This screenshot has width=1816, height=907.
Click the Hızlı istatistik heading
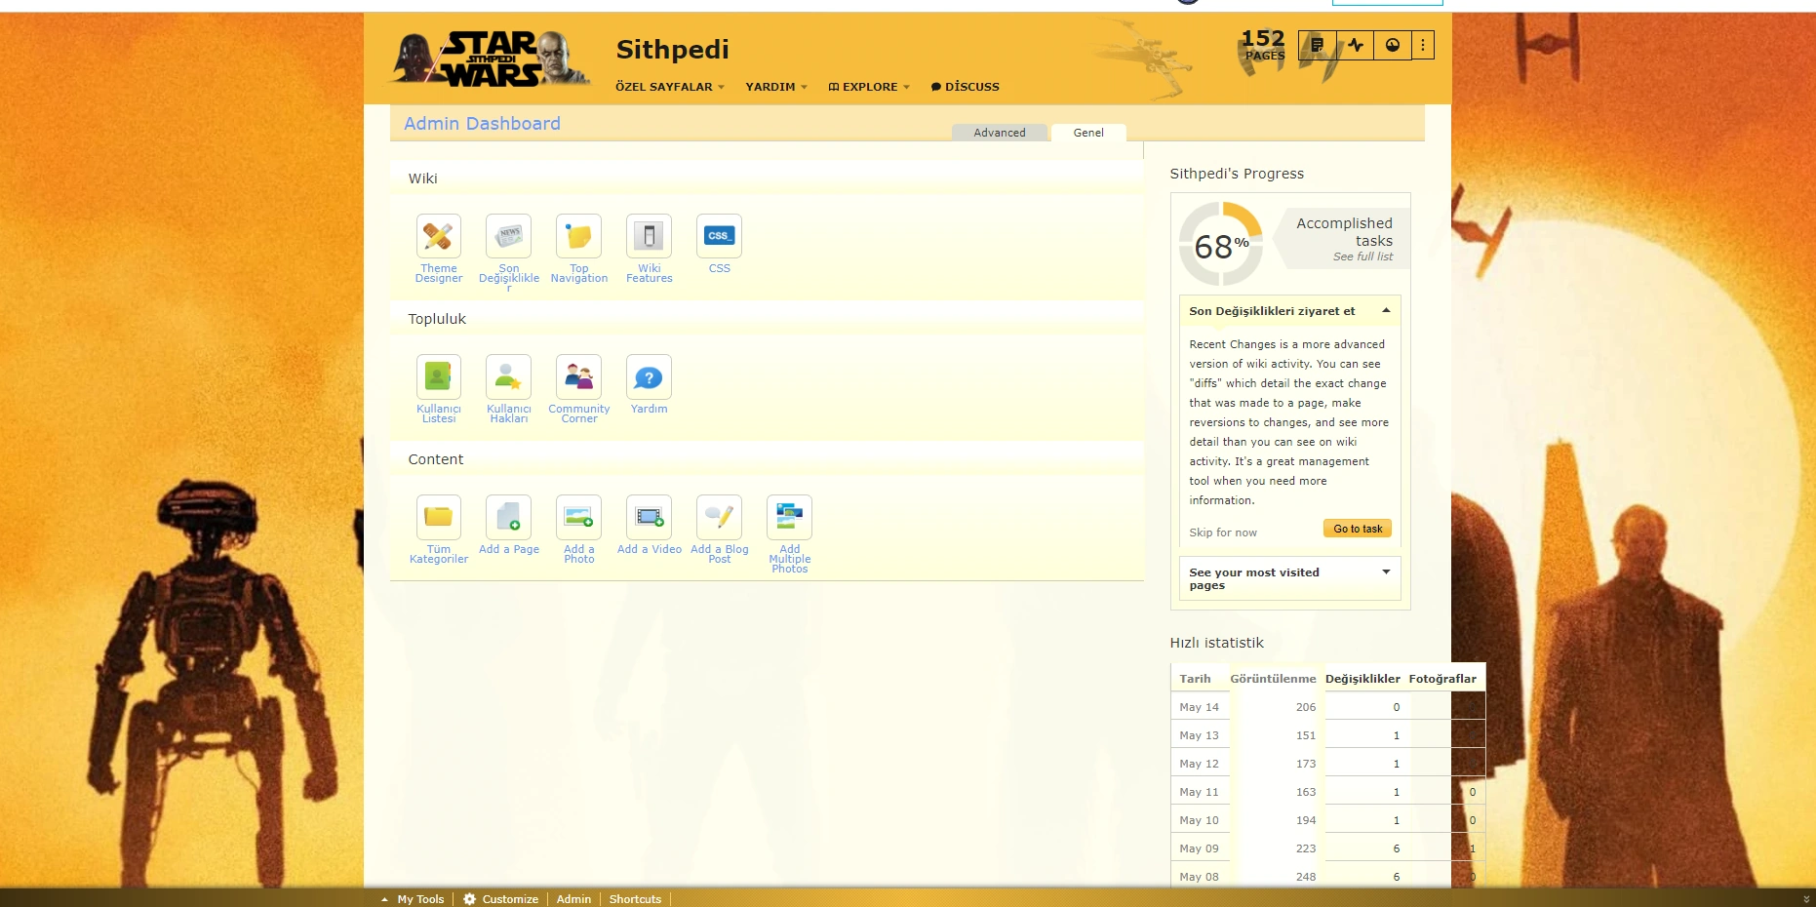1216,643
